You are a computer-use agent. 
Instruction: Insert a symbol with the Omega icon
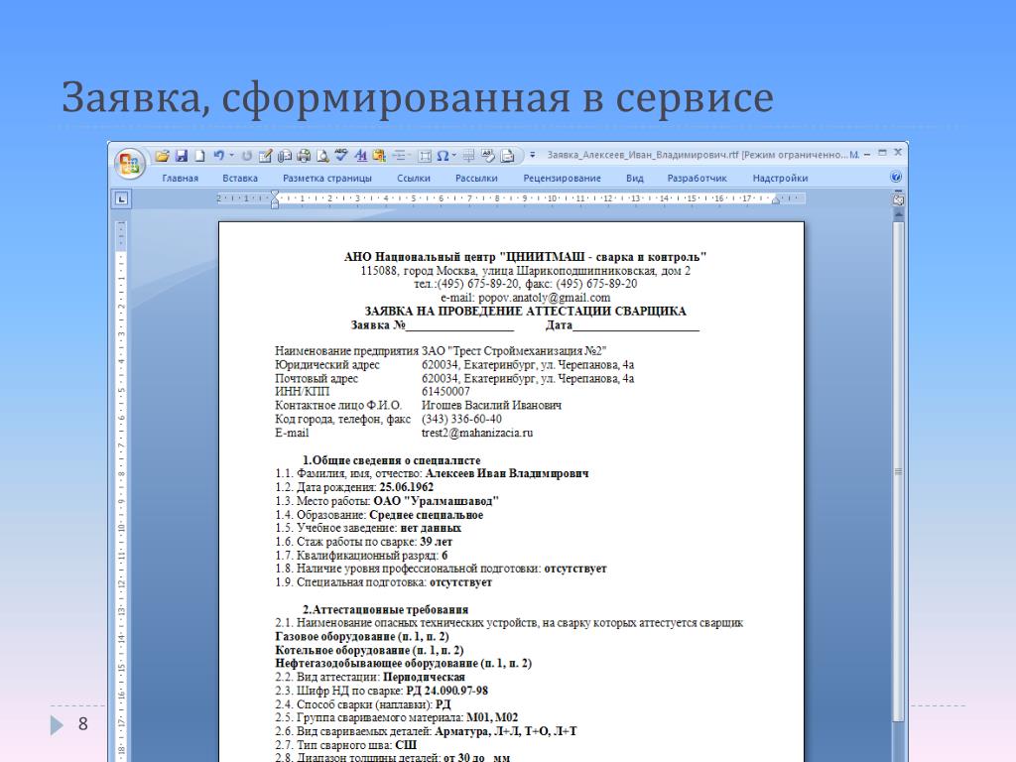tap(443, 156)
